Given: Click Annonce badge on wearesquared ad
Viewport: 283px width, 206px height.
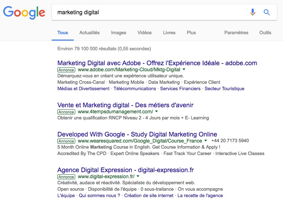Looking at the screenshot, I should [x=66, y=141].
